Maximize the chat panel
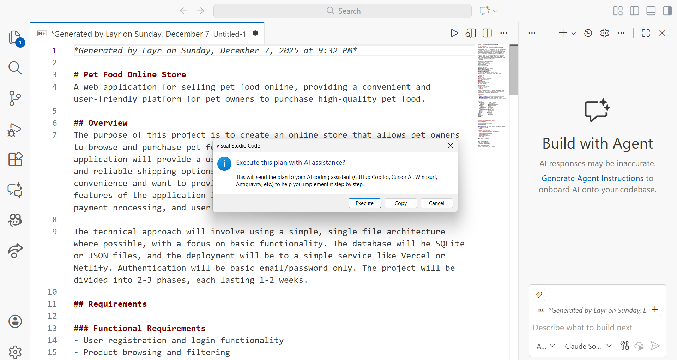Viewport: 677px width, 360px height. (x=646, y=33)
